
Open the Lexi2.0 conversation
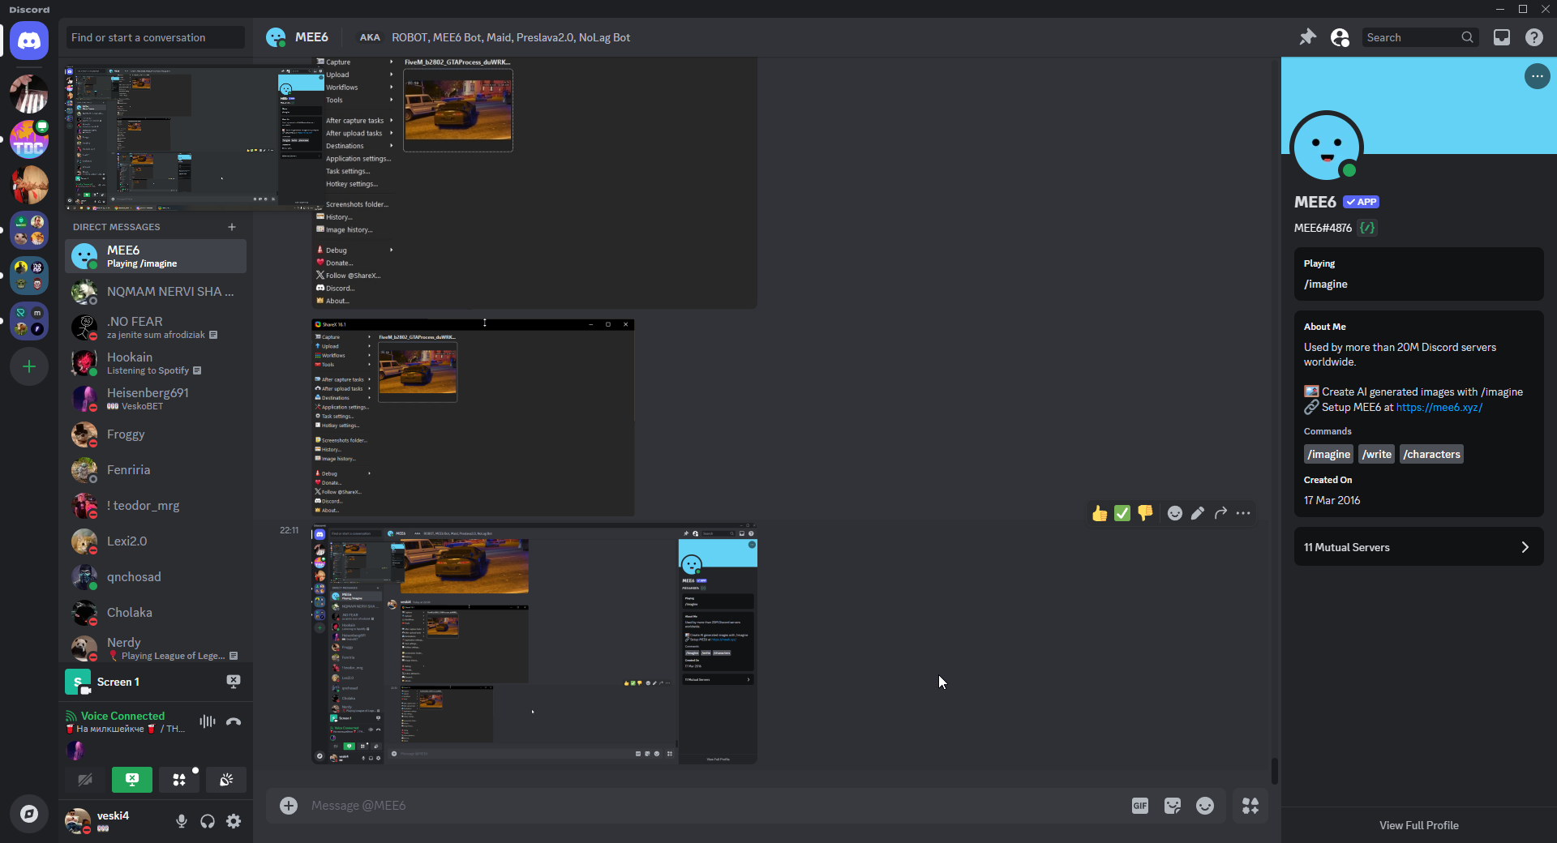156,541
